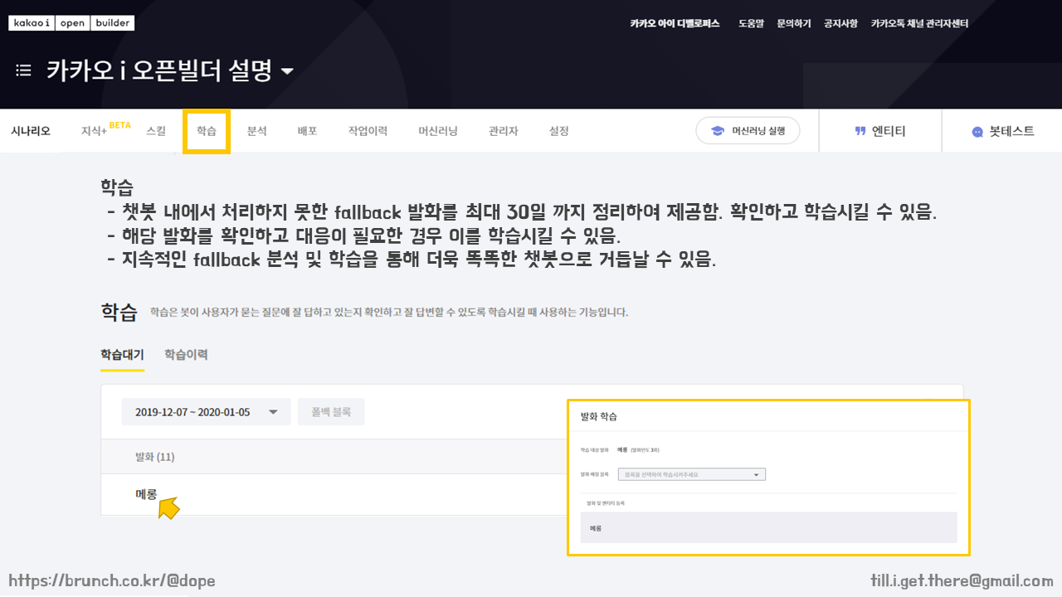Go to 문의하기 in the top bar

(x=794, y=24)
